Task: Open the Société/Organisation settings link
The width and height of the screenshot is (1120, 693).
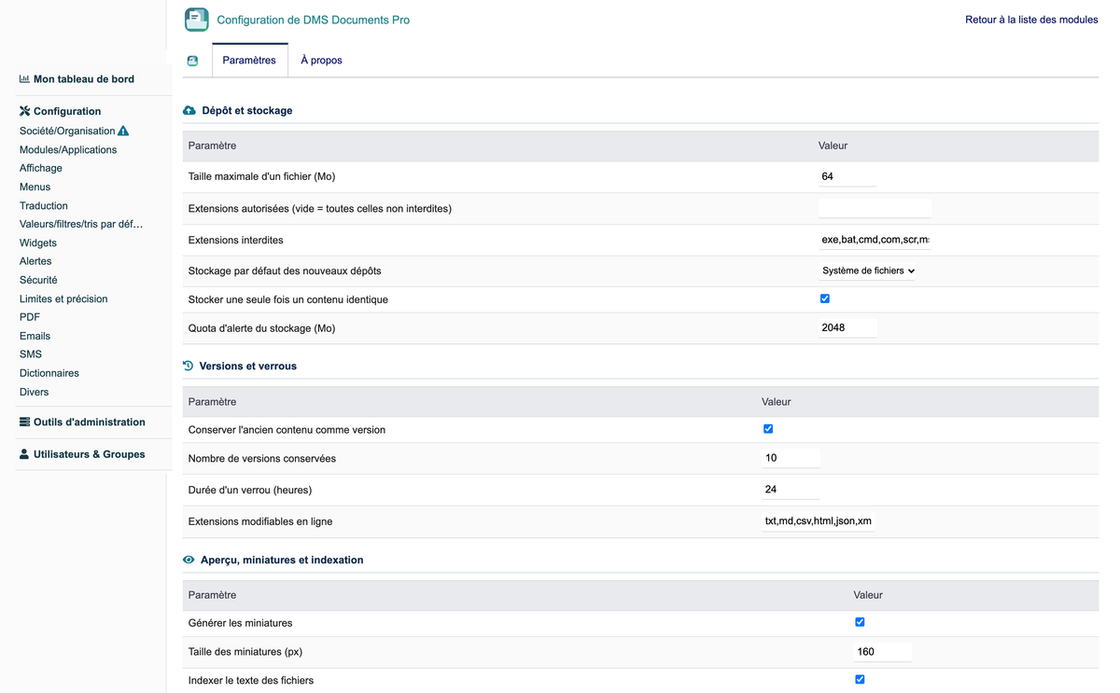Action: coord(67,131)
